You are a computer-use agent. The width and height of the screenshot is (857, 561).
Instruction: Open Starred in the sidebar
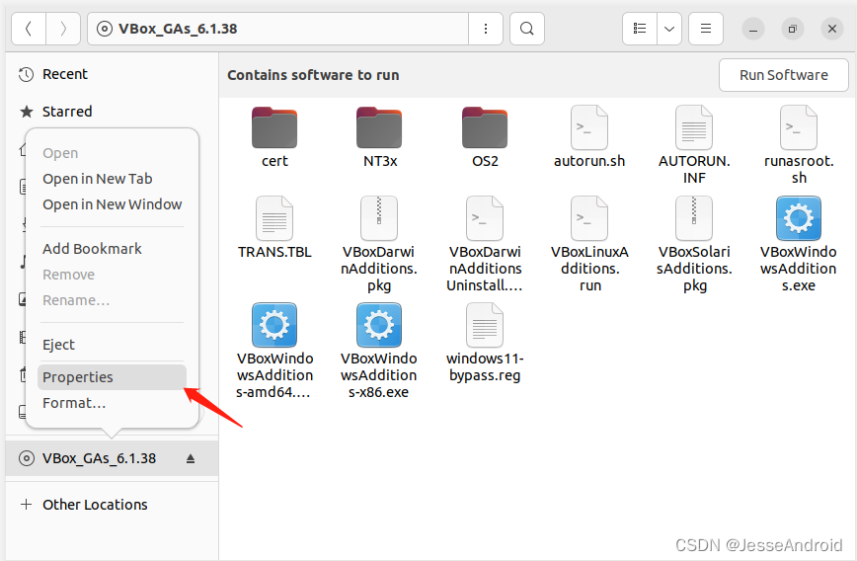point(112,112)
